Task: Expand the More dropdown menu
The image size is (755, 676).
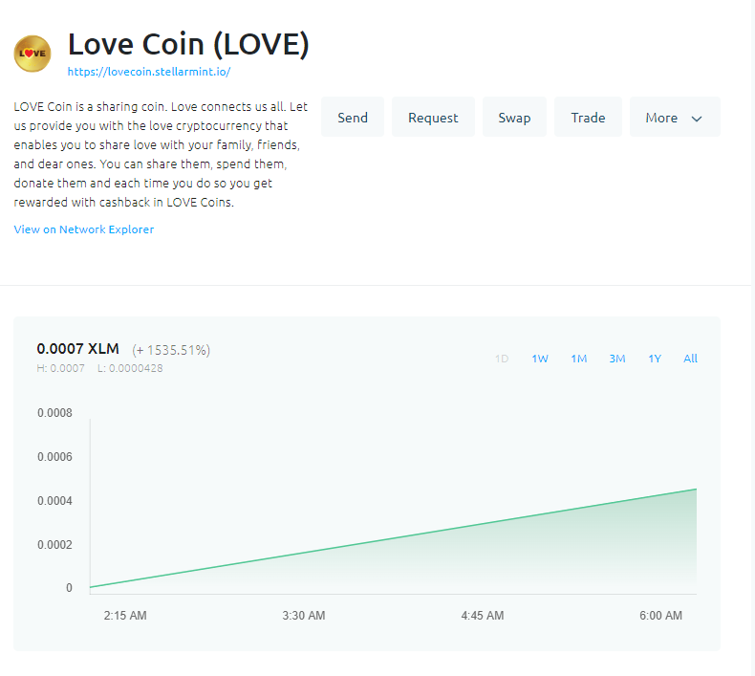Action: click(675, 117)
